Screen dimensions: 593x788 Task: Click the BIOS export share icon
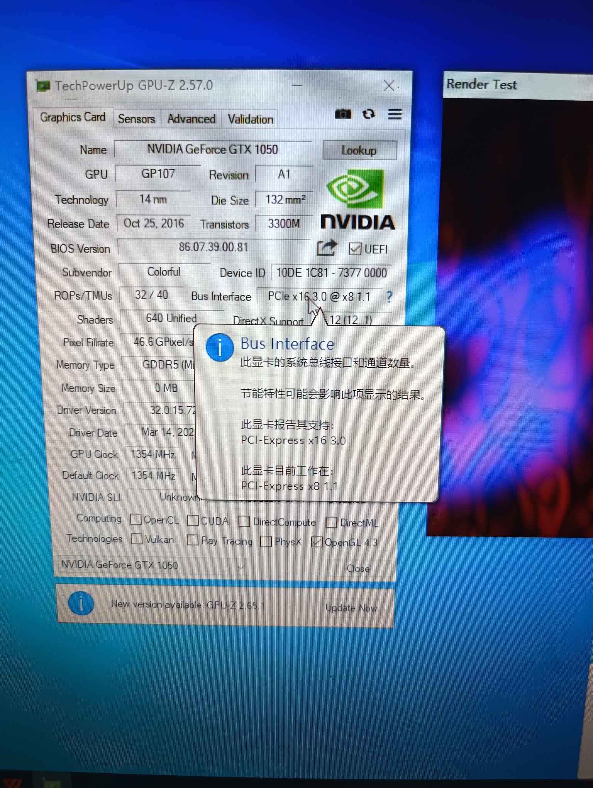(327, 248)
